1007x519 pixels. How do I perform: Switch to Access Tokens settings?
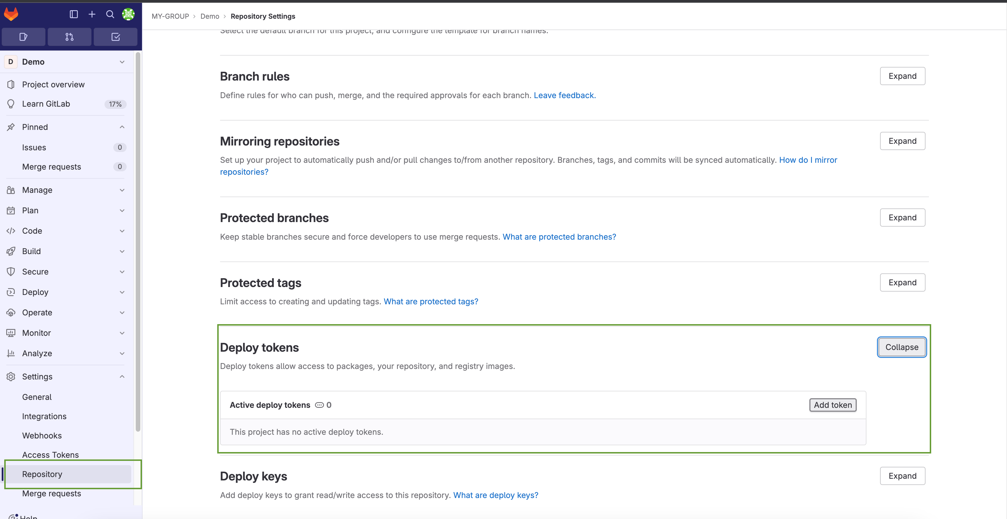(x=50, y=455)
